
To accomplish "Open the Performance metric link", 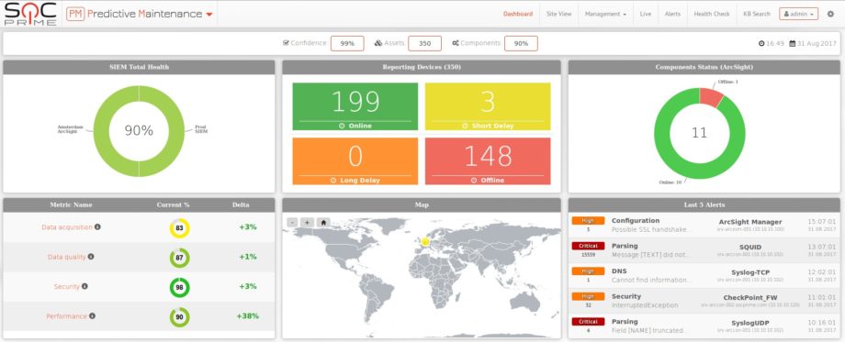I will (66, 316).
